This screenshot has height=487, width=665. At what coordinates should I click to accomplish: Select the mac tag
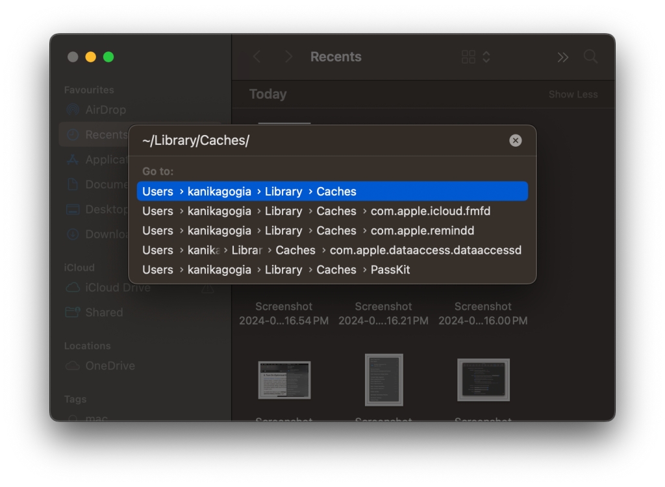95,419
